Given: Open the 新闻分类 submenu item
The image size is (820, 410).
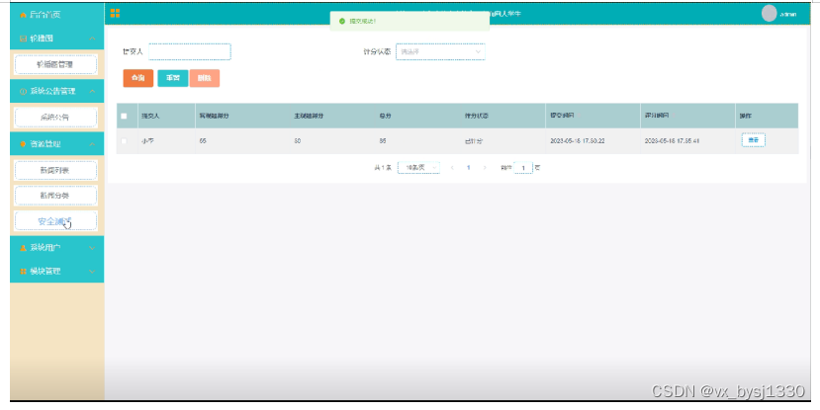Looking at the screenshot, I should click(56, 196).
